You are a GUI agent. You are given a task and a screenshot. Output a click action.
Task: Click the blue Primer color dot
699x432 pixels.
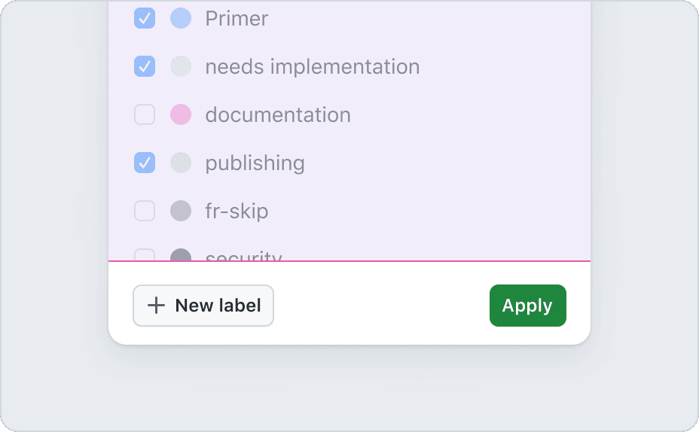click(181, 18)
